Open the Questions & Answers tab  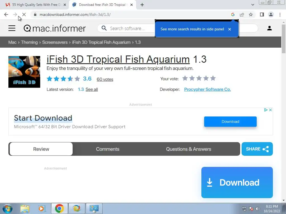pyautogui.click(x=189, y=149)
